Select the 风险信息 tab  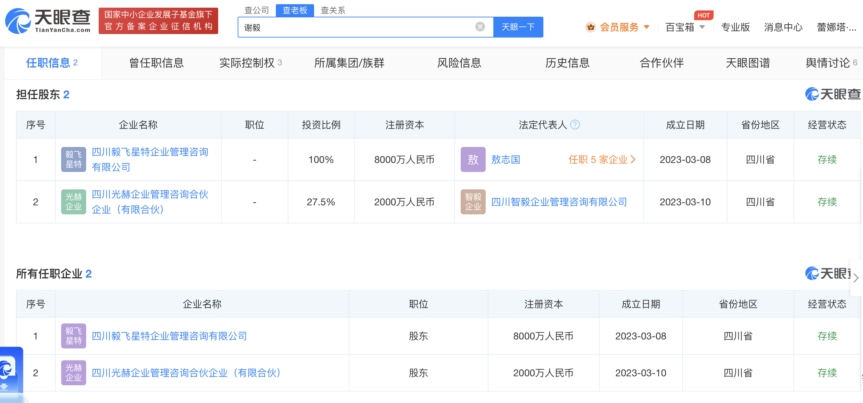(x=459, y=63)
